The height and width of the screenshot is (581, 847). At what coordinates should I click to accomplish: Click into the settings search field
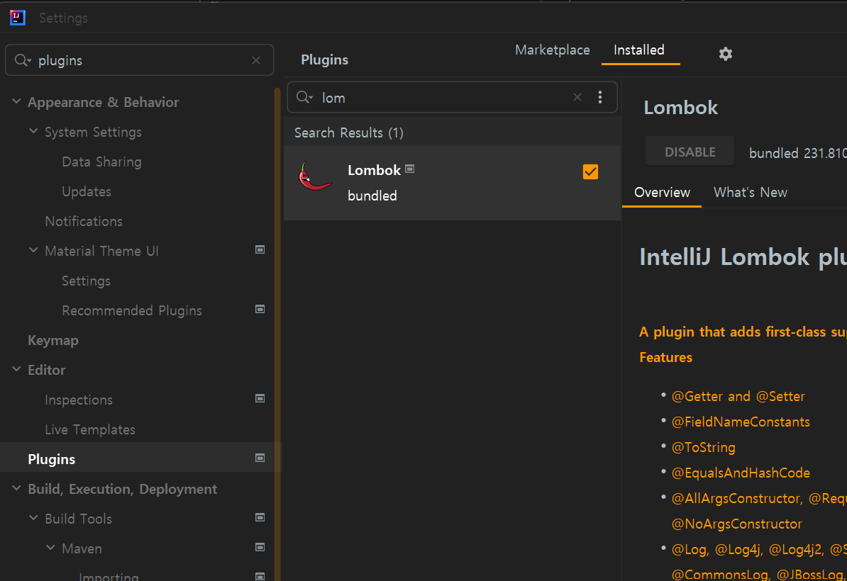point(139,60)
